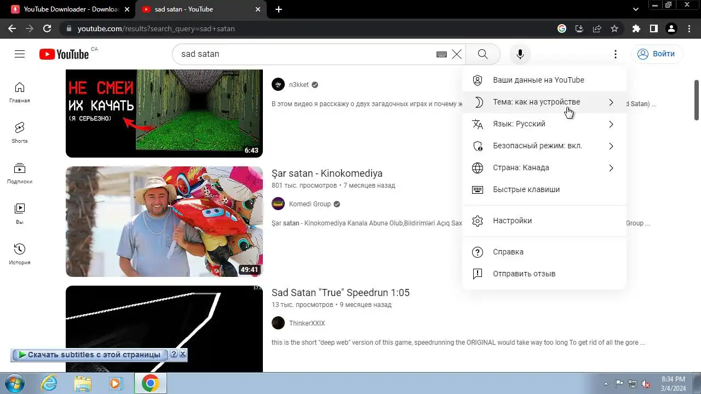Open the Komedi Group channel name

tap(310, 204)
